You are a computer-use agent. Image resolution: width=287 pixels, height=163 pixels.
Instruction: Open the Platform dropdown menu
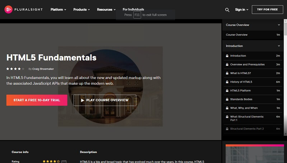(58, 10)
